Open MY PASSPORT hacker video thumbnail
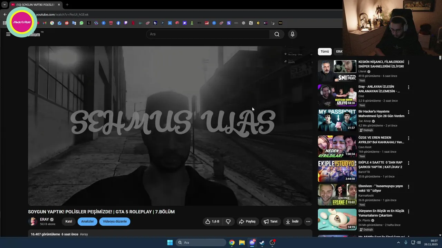The height and width of the screenshot is (248, 442). click(337, 120)
